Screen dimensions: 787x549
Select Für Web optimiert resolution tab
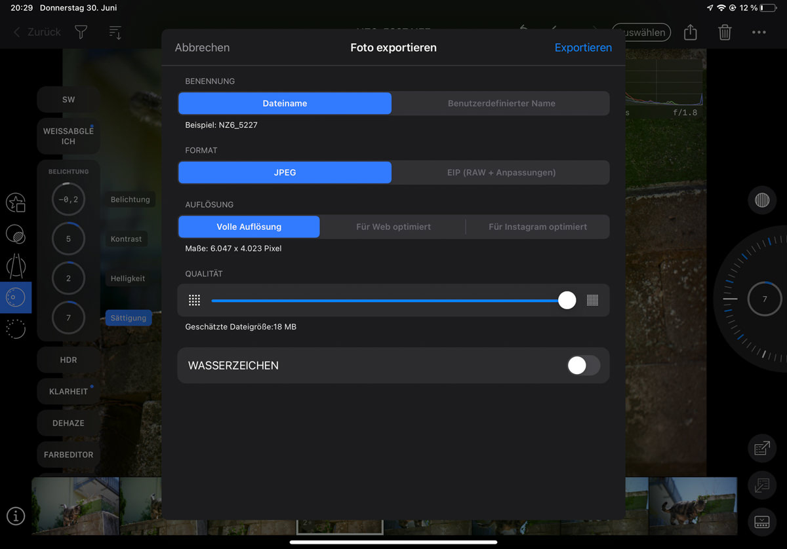click(x=393, y=227)
